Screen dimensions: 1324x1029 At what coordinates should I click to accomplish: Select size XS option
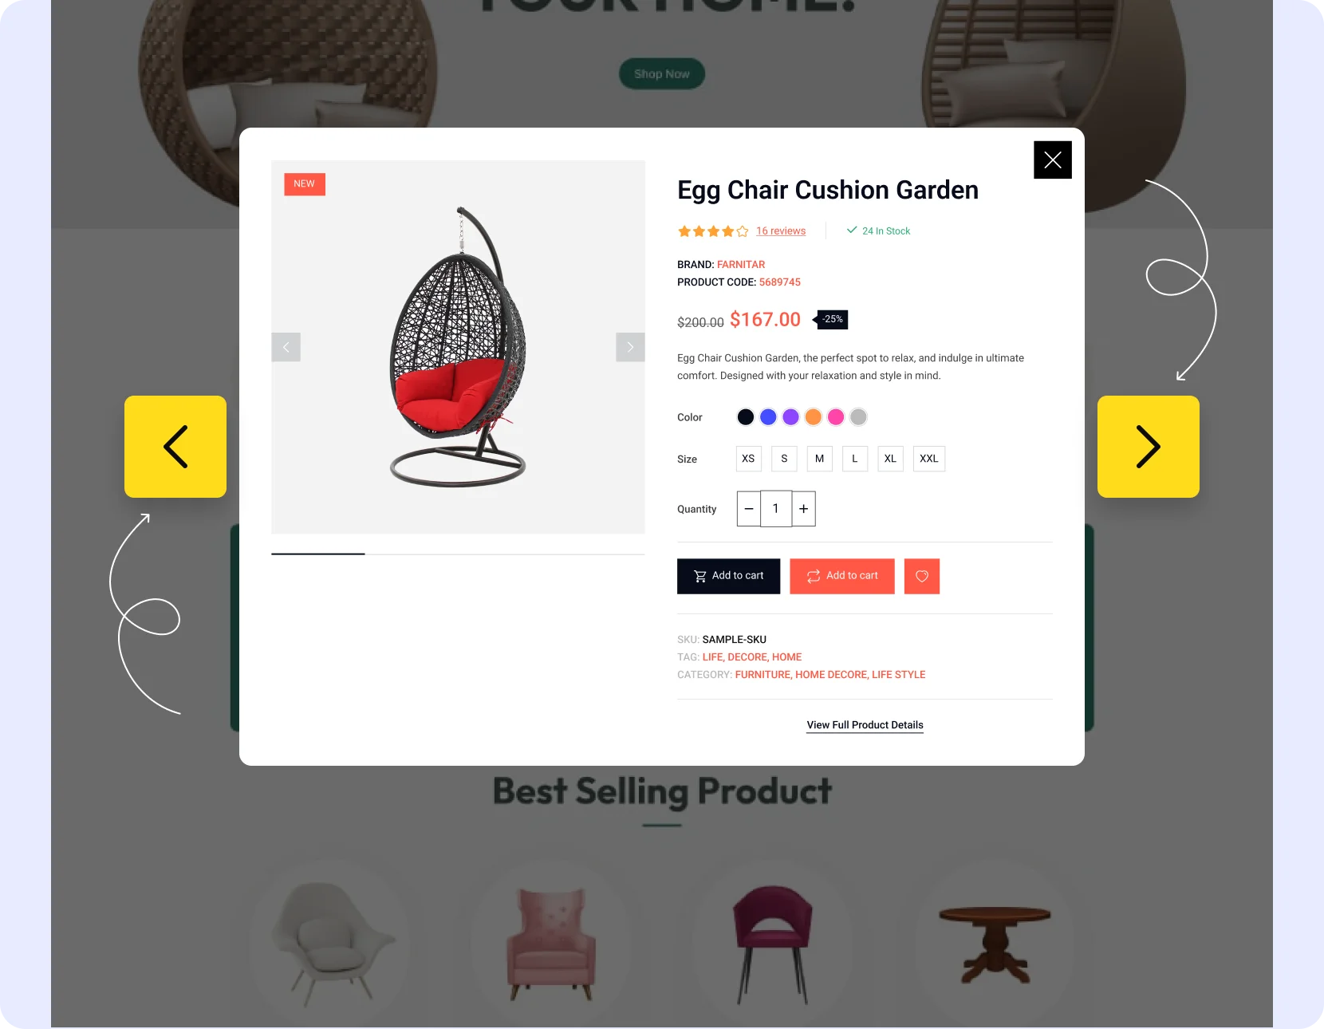pyautogui.click(x=748, y=459)
